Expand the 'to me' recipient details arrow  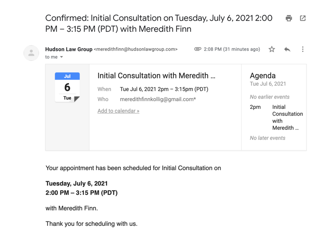coord(62,57)
